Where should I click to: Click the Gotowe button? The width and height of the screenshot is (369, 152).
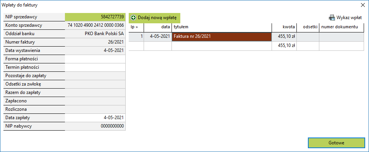[337, 143]
